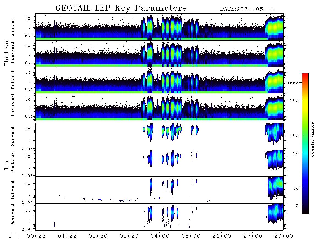Click the 07:00 time axis label
The height and width of the screenshot is (241, 314).
tap(253, 236)
